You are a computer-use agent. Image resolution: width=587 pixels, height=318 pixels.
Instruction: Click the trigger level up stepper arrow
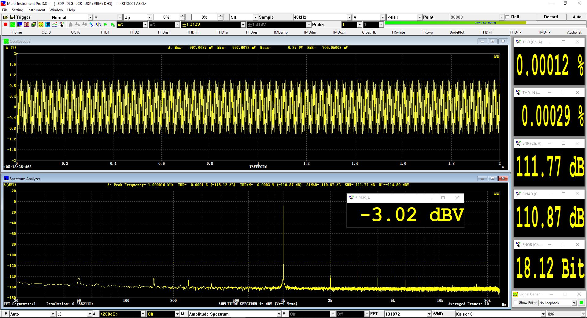[x=182, y=16]
